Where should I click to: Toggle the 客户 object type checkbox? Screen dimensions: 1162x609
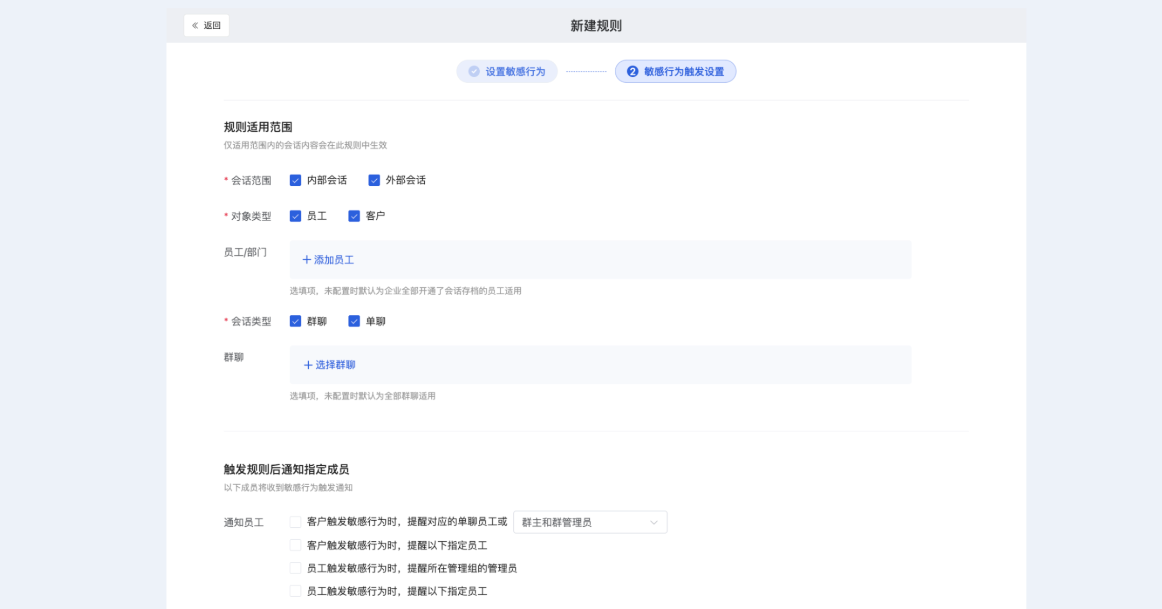tap(354, 216)
